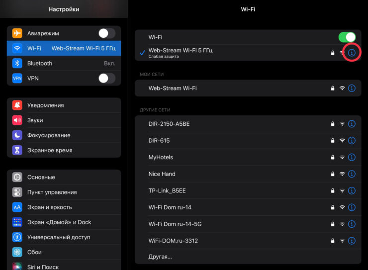Open Обои settings

click(64, 252)
